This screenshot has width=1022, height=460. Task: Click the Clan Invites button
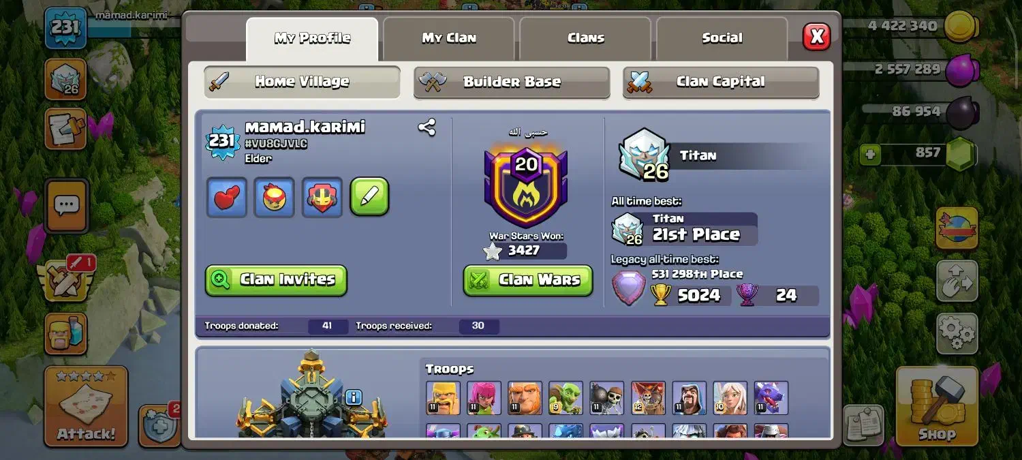[x=276, y=280]
